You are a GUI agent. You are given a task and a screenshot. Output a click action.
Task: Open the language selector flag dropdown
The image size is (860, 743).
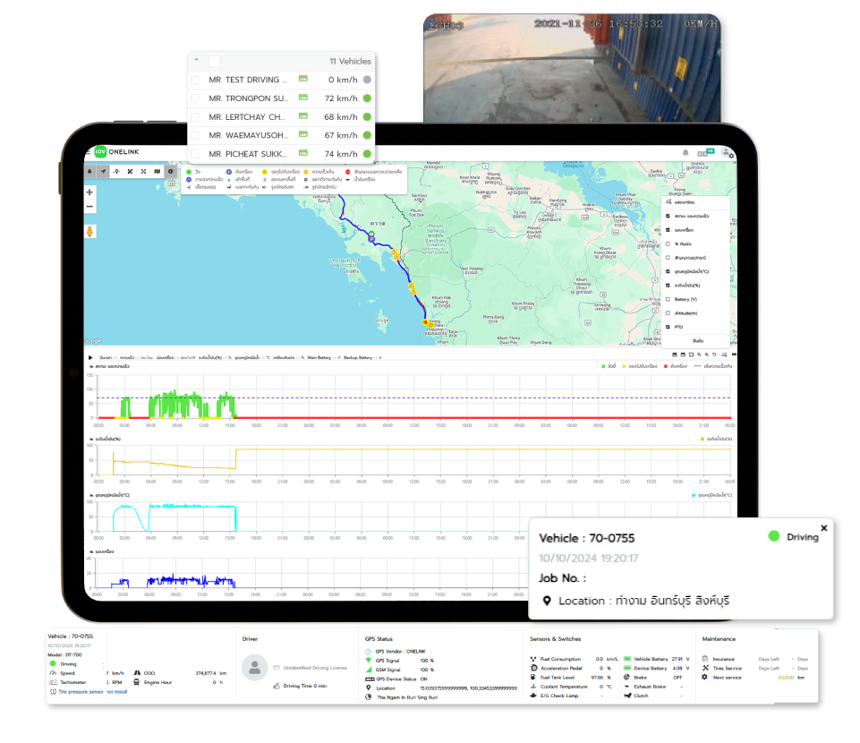click(711, 152)
